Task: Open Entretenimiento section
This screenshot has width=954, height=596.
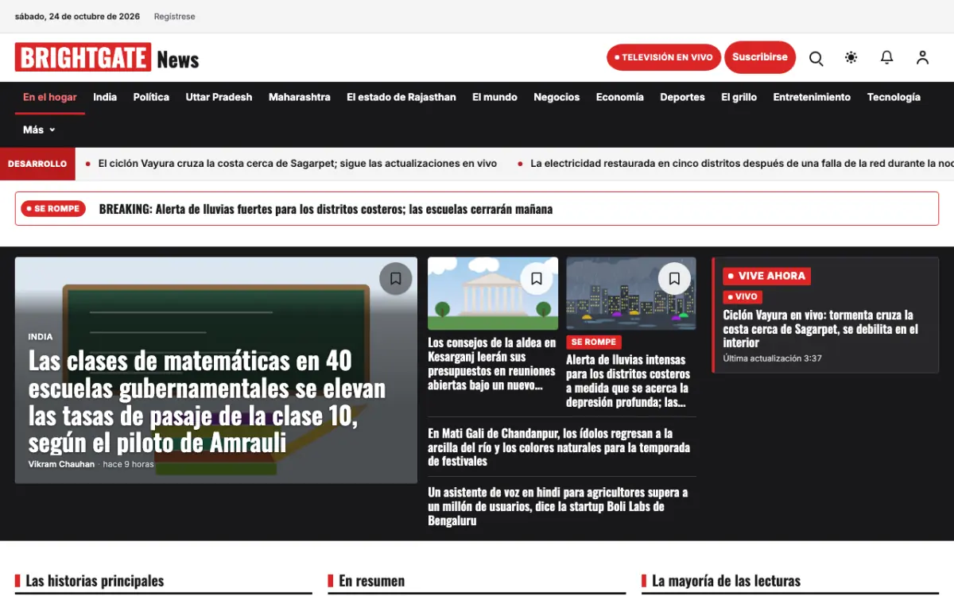Action: (812, 97)
